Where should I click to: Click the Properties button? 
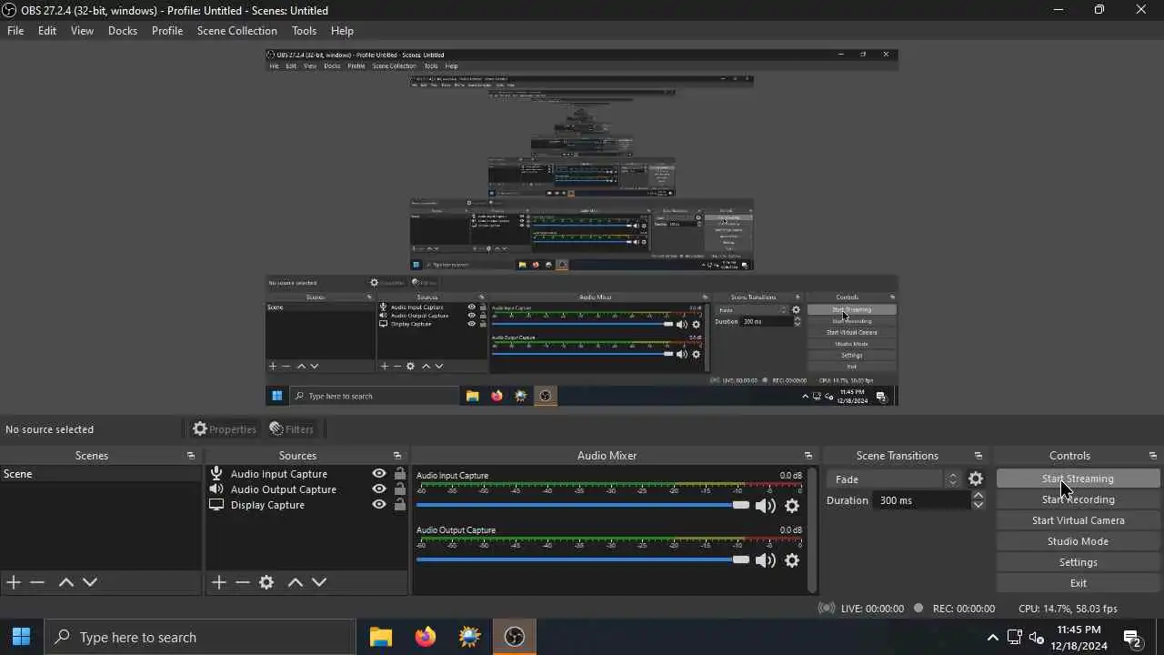tap(224, 429)
